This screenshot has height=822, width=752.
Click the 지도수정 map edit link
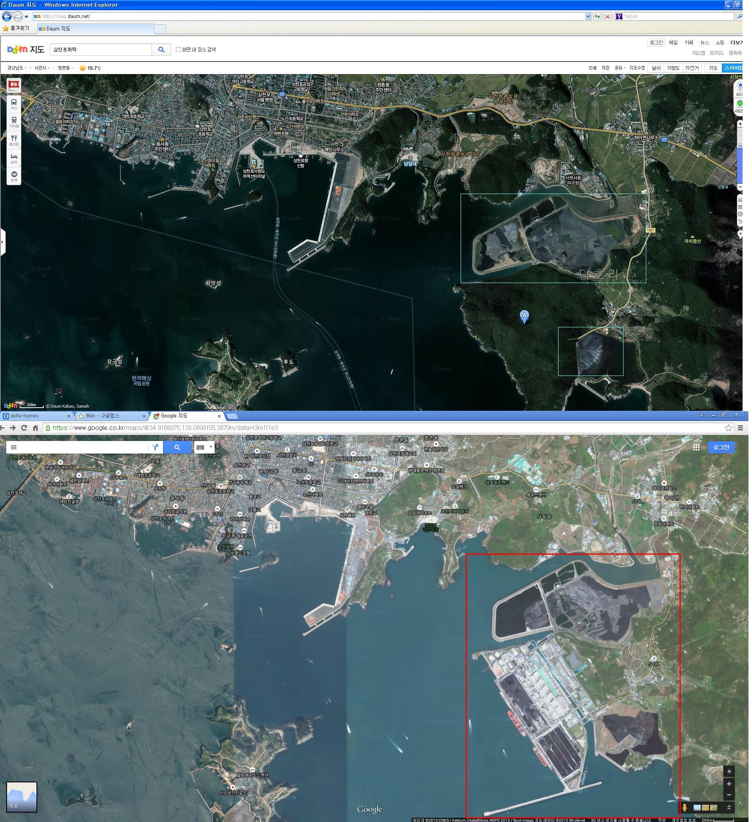[637, 68]
